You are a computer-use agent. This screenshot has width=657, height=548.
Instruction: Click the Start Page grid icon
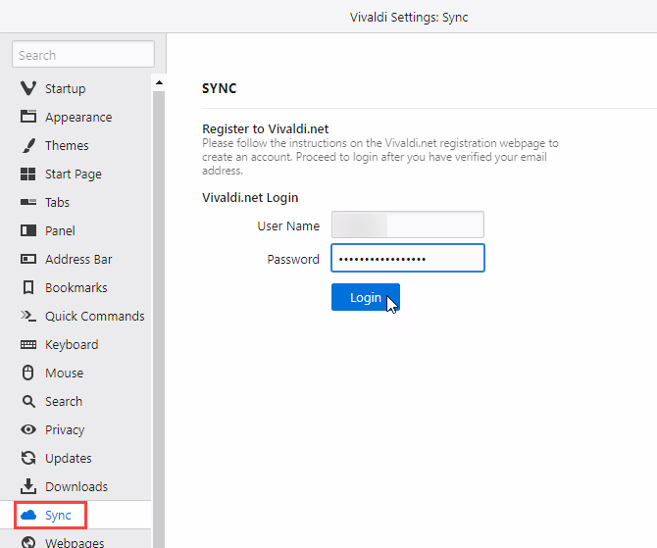28,174
